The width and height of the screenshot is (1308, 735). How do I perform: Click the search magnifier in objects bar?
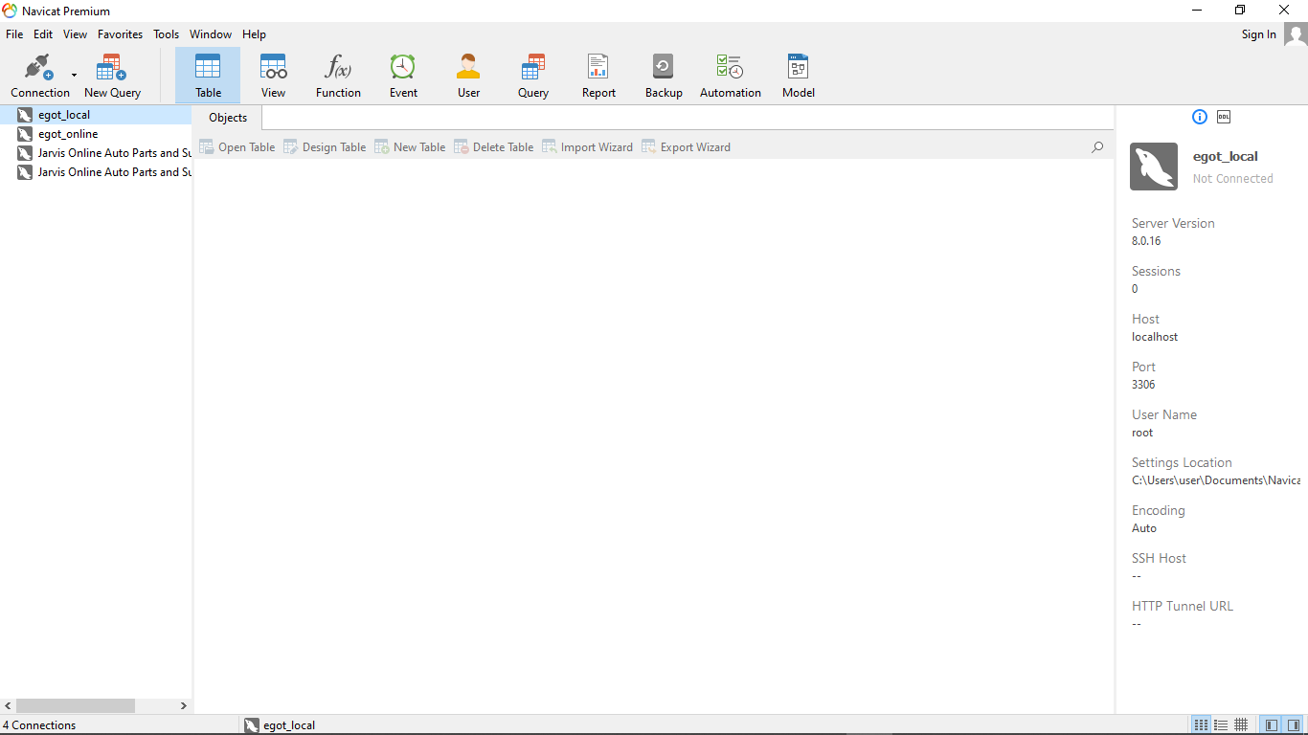[x=1097, y=147]
